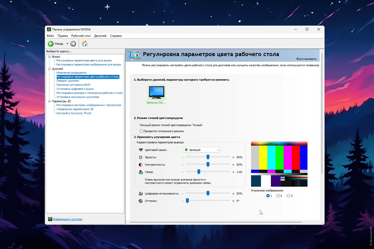Open the Цветовой канал dropdown

(202, 150)
